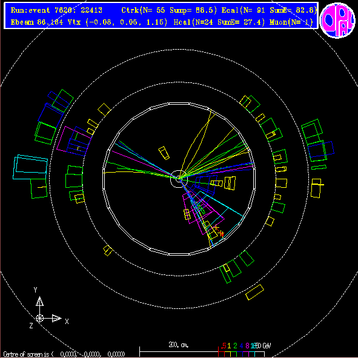This screenshot has height=358, width=358.
Task: Click the 200 cm scale bar
Action: (x=179, y=352)
